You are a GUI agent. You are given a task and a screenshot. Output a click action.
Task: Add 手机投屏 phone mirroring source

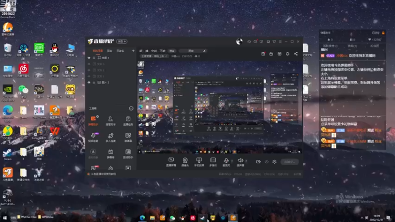pos(199,162)
